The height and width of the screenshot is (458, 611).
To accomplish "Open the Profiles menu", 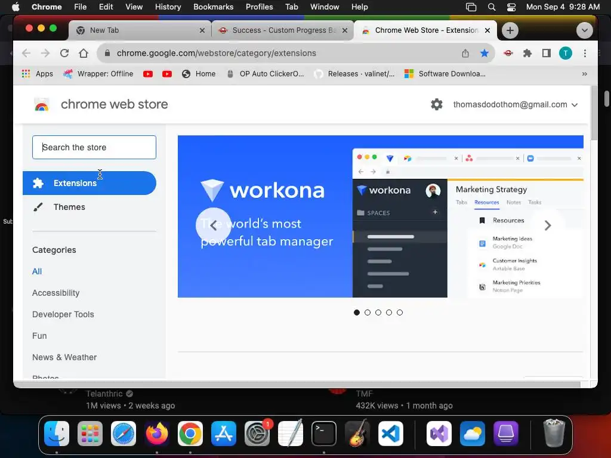I will point(259,7).
